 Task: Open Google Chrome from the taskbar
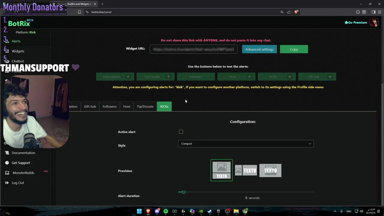tap(245, 211)
